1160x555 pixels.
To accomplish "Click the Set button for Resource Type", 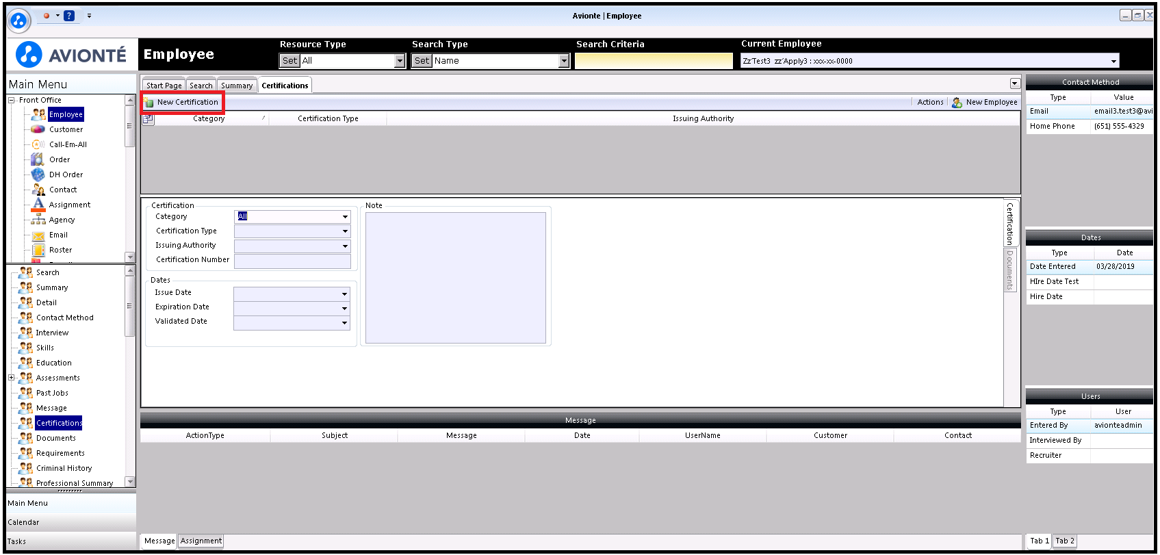I will tap(290, 61).
